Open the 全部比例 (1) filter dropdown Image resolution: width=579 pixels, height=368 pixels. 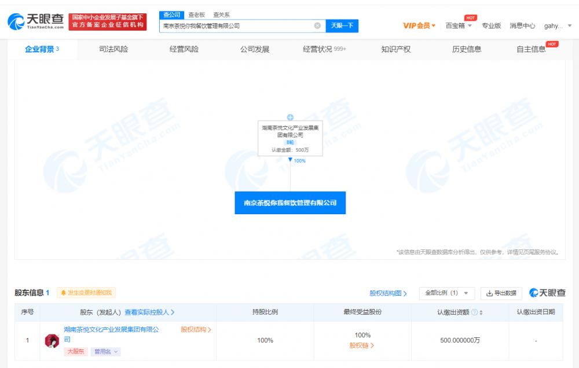[444, 293]
